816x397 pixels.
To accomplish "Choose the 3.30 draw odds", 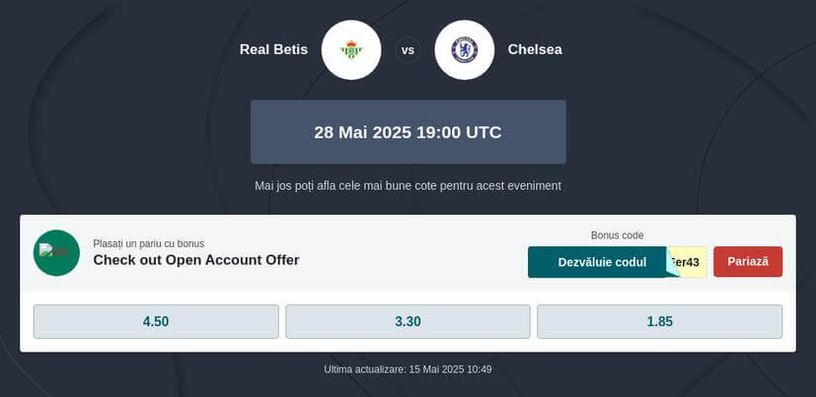I will [x=408, y=322].
